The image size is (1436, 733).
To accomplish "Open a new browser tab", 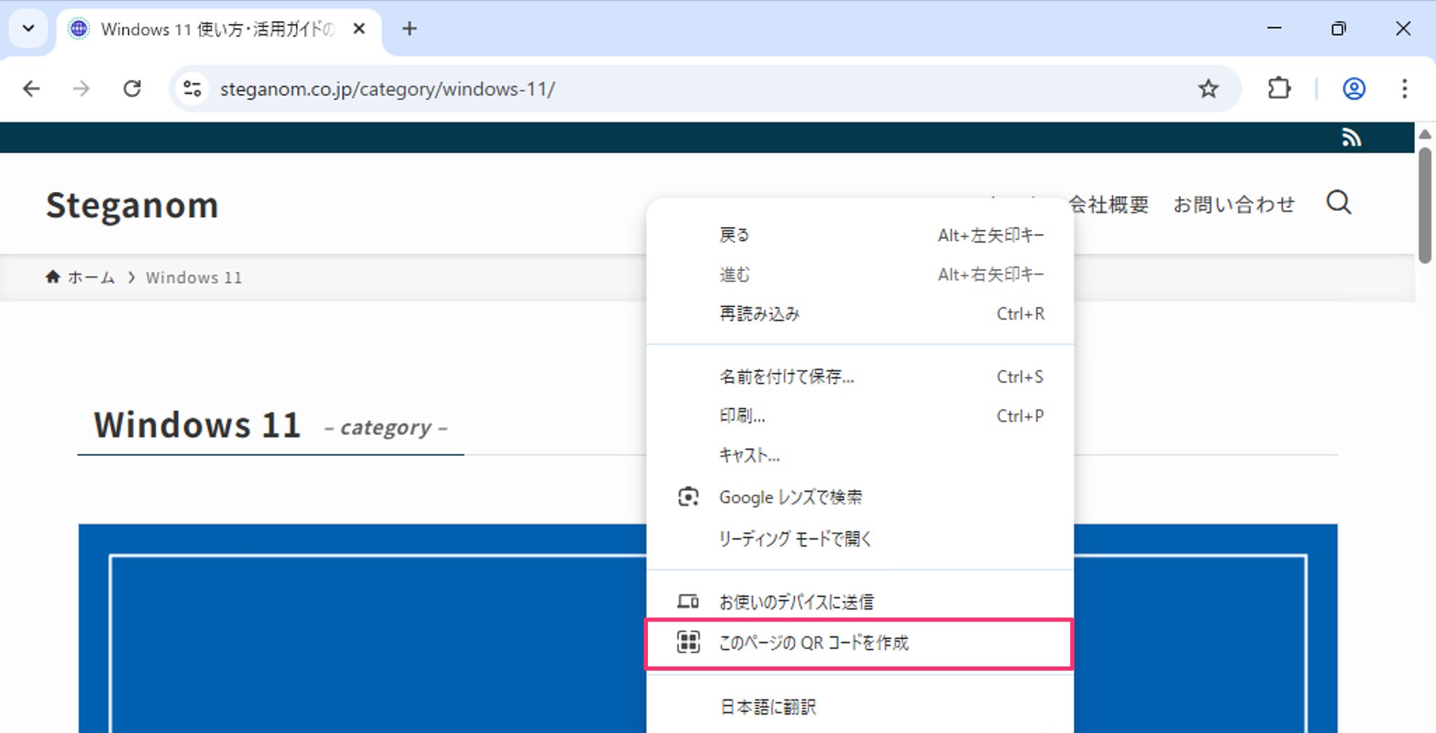I will tap(409, 29).
